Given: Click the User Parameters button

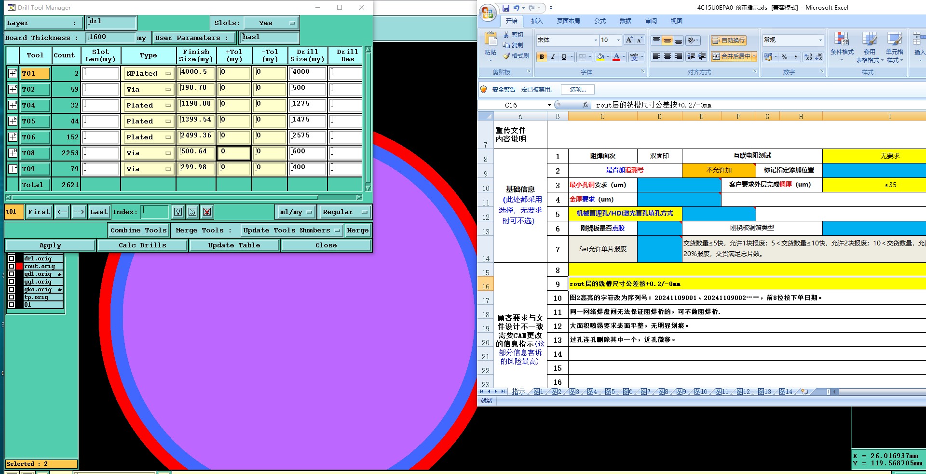Looking at the screenshot, I should [x=194, y=38].
